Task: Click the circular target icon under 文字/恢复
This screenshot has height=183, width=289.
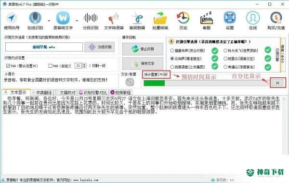Action: click(x=130, y=82)
